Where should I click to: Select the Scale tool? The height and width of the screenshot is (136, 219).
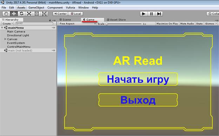29,14
